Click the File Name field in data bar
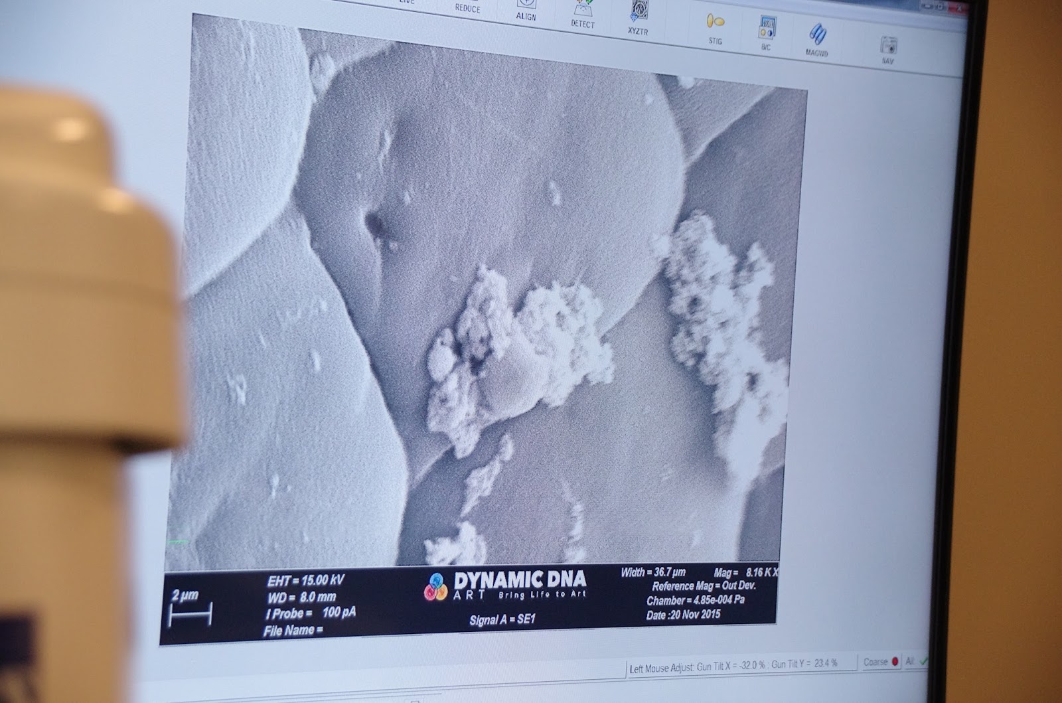Viewport: 1062px width, 703px height. (293, 630)
